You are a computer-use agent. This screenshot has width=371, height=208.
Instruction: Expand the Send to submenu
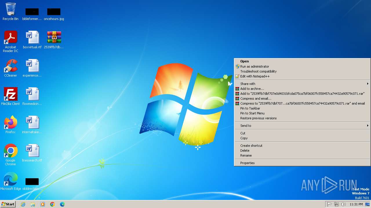coord(302,126)
